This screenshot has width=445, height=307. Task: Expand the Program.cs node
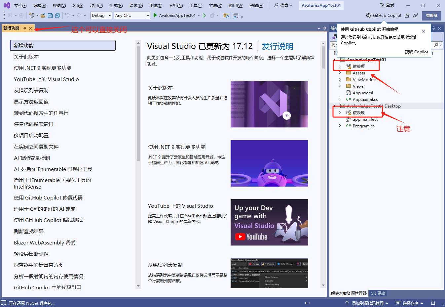(340, 126)
